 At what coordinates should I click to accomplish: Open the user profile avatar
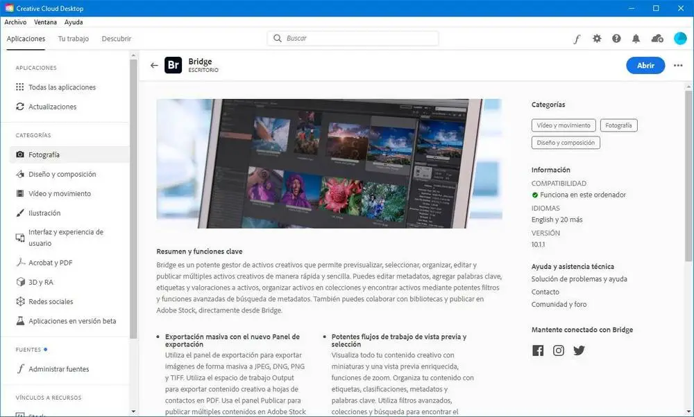coord(680,38)
